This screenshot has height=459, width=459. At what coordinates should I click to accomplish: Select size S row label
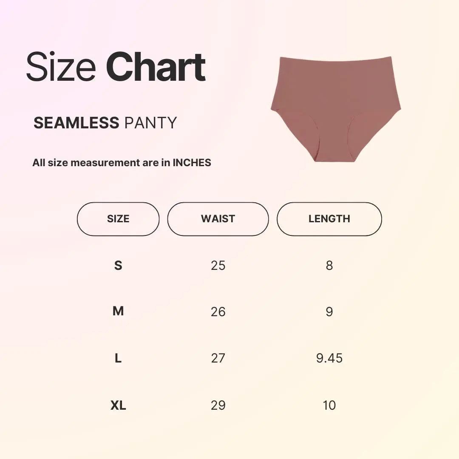(x=118, y=266)
